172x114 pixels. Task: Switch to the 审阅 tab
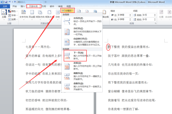click(x=60, y=6)
